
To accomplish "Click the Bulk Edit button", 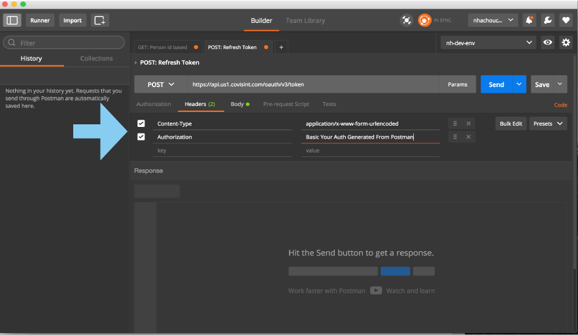I will (x=511, y=124).
